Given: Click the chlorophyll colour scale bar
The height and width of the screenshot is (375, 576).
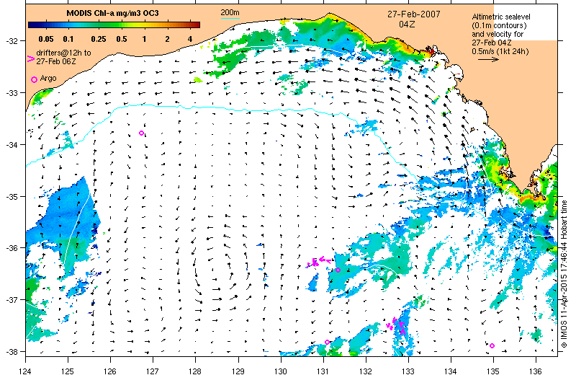Looking at the screenshot, I should click(x=114, y=25).
